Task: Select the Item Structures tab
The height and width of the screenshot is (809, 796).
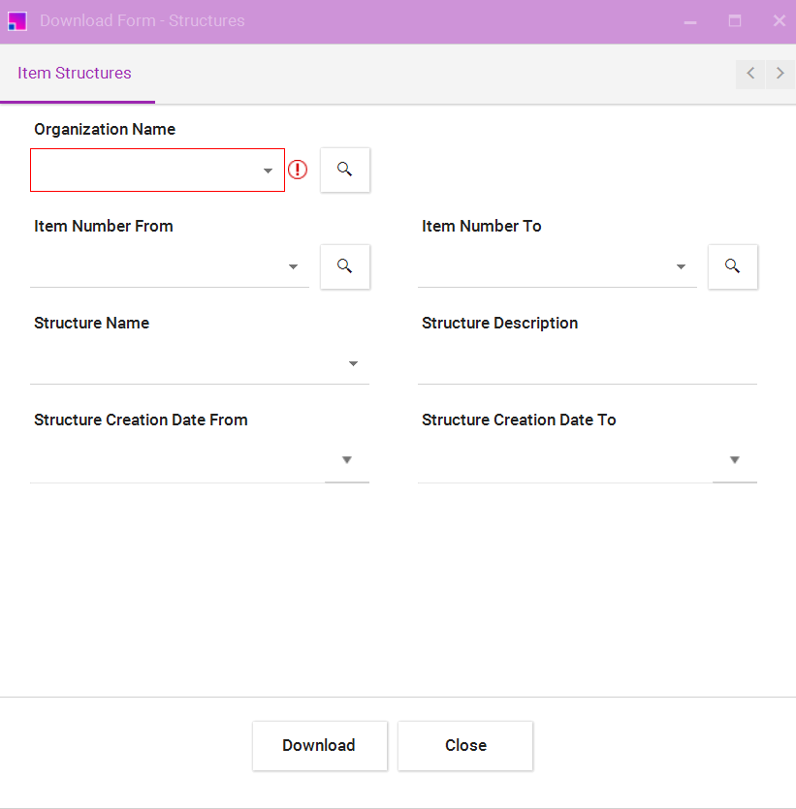Action: point(75,74)
